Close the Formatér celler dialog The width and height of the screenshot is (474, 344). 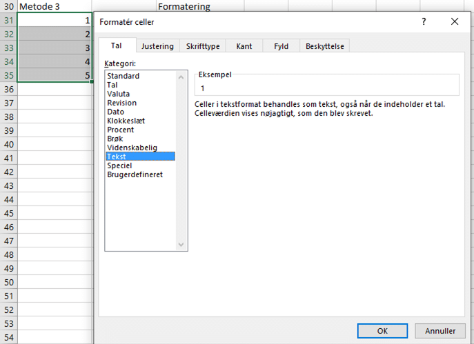point(455,22)
